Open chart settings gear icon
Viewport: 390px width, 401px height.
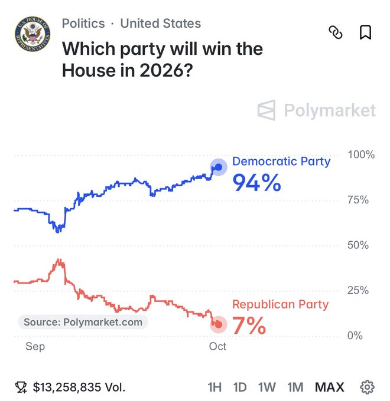pyautogui.click(x=367, y=387)
